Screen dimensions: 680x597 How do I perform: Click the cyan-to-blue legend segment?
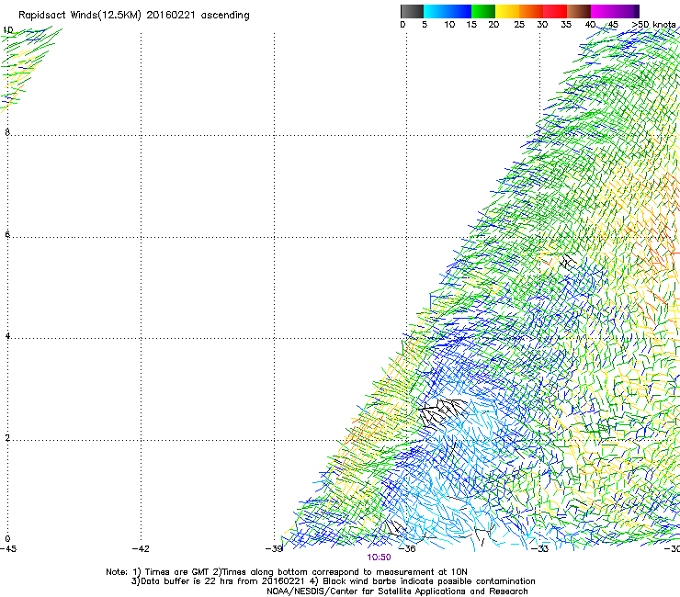[x=448, y=11]
